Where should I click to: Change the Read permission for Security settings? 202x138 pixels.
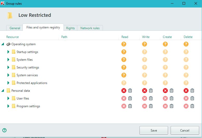(124, 67)
